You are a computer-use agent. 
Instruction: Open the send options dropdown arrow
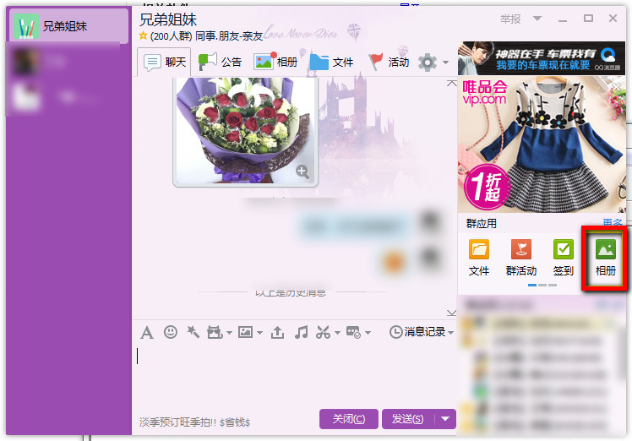click(x=445, y=419)
